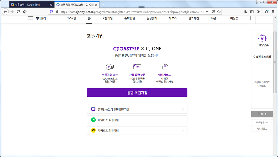Reload the current page
278x157 pixels.
click(x=18, y=12)
